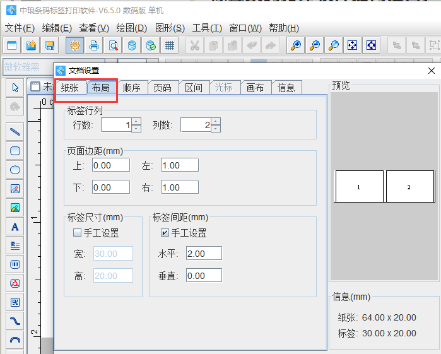This screenshot has height=354, width=441.
Task: Click the save file icon
Action: tap(49, 45)
